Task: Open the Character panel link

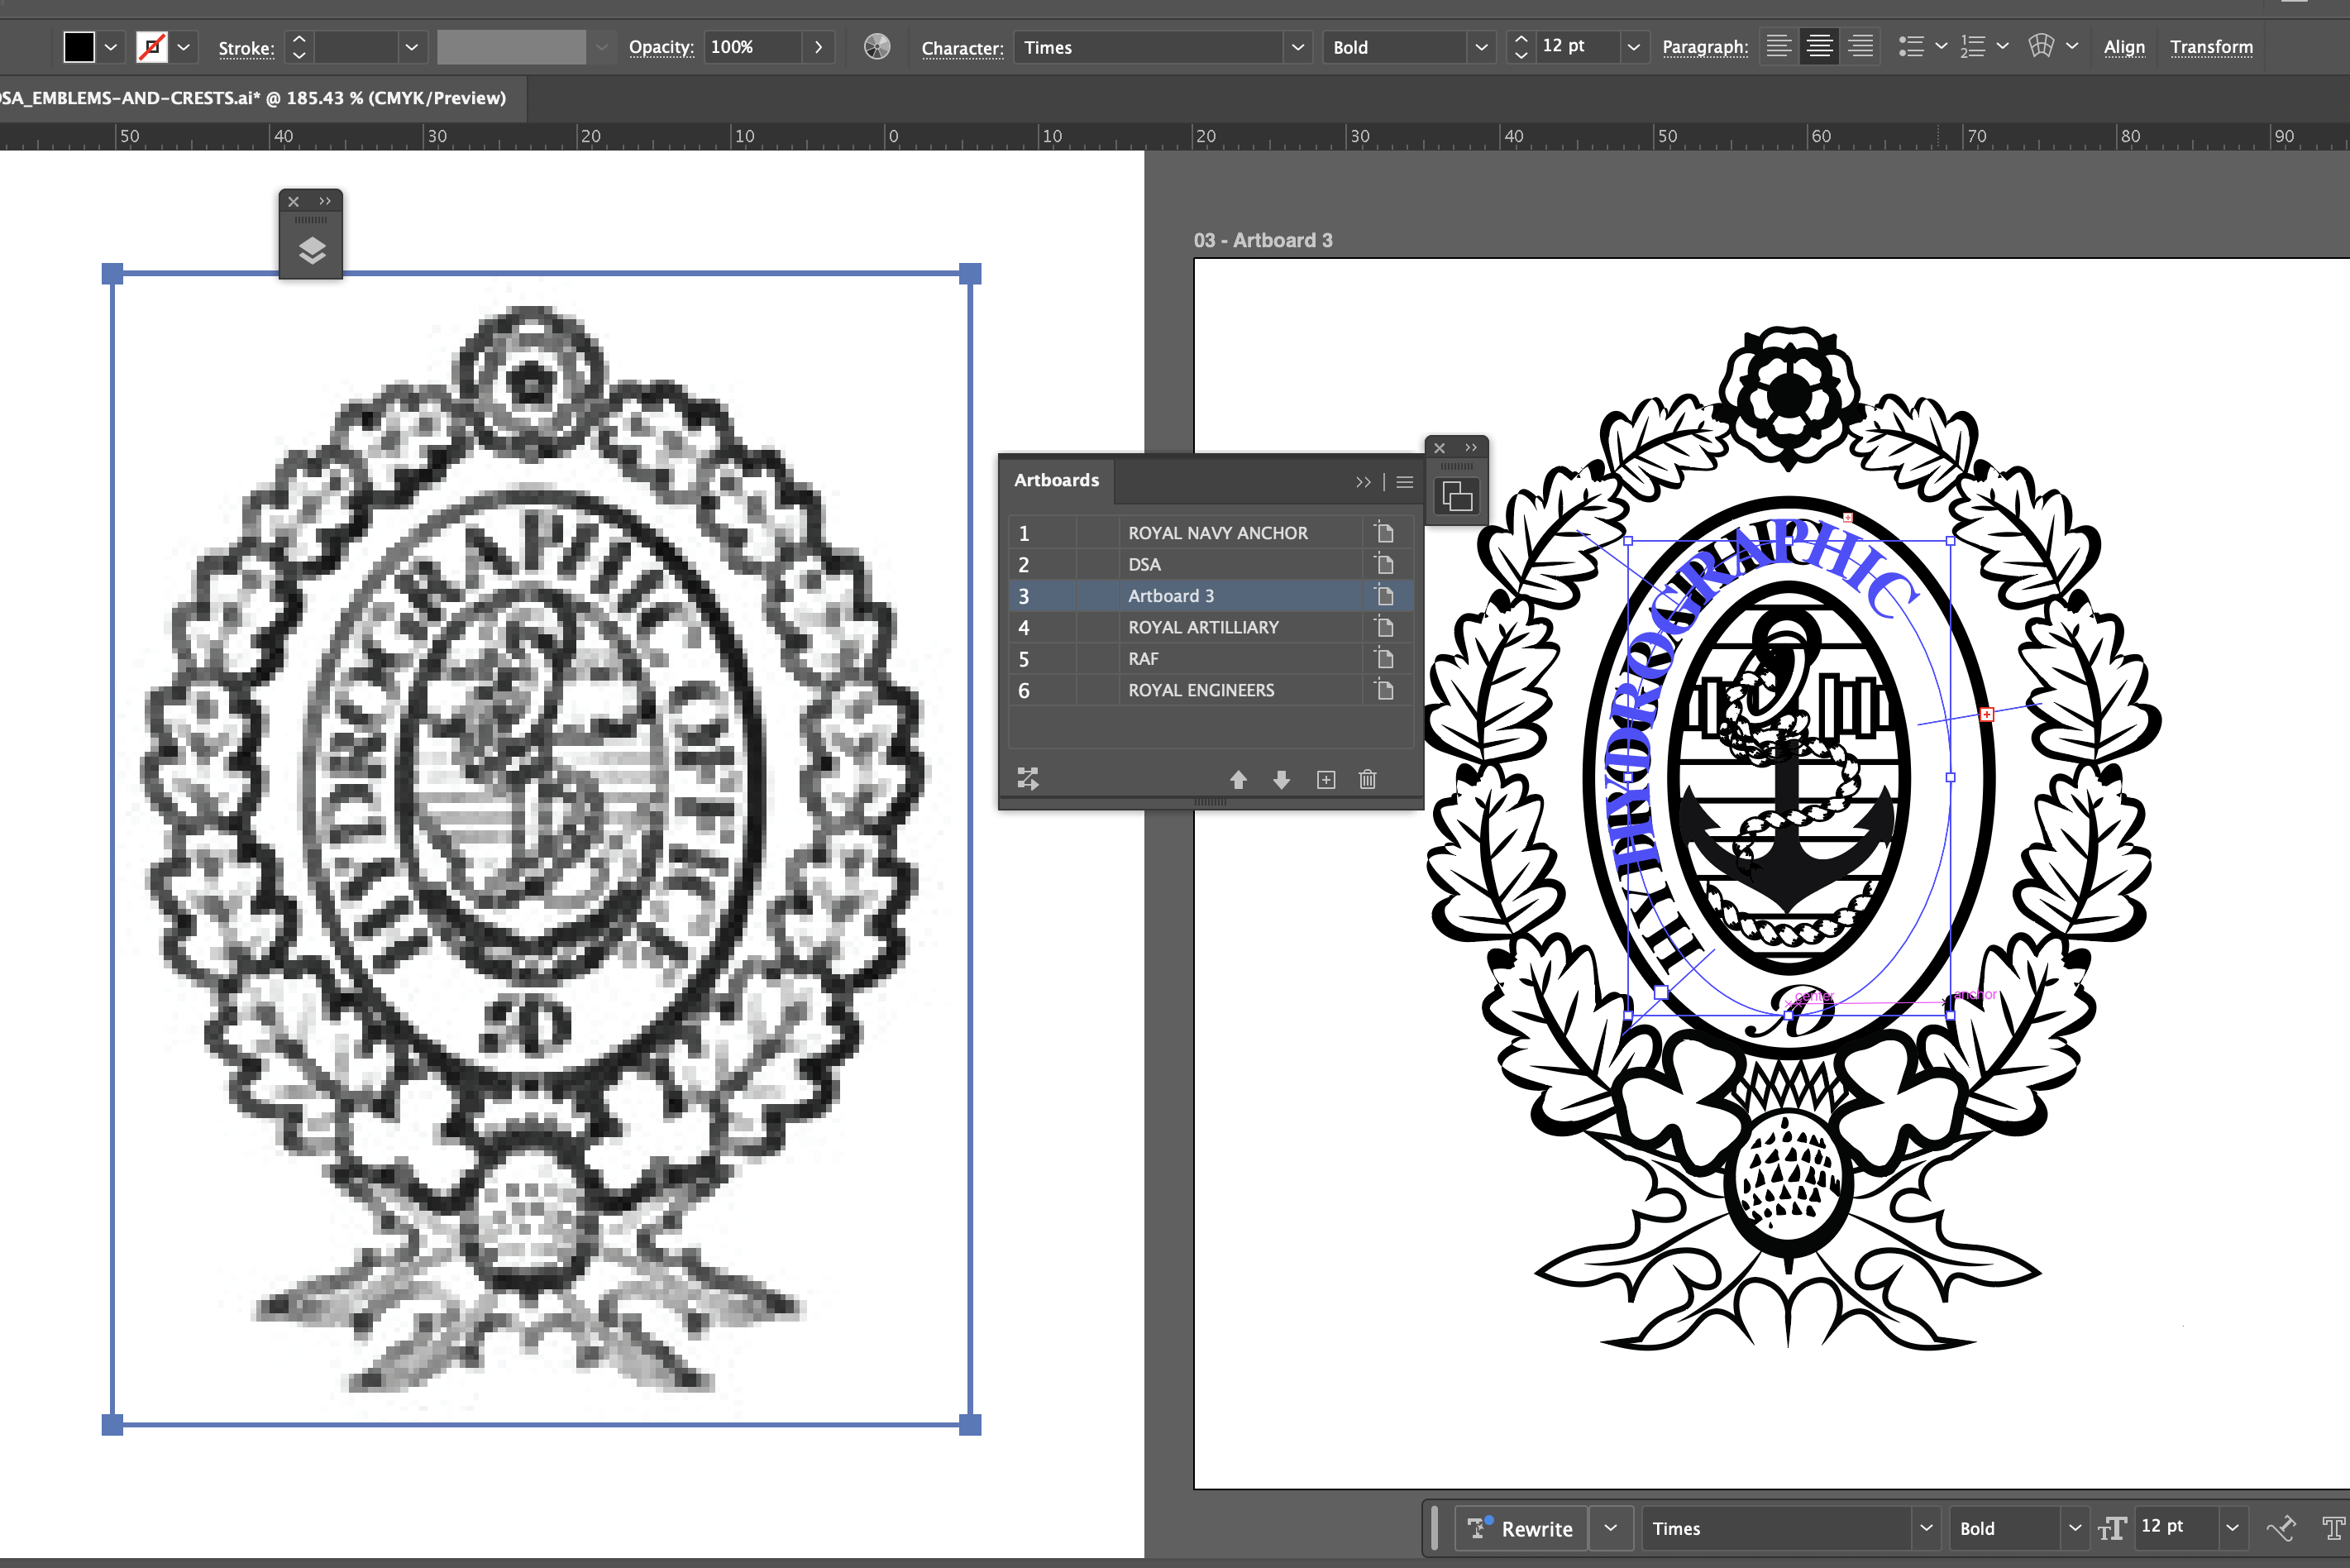Action: (x=962, y=48)
